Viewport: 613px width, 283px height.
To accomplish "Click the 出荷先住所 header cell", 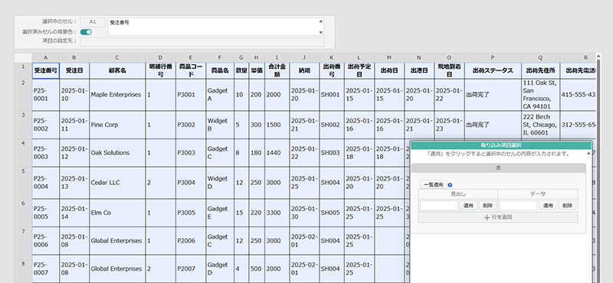I will 540,71.
